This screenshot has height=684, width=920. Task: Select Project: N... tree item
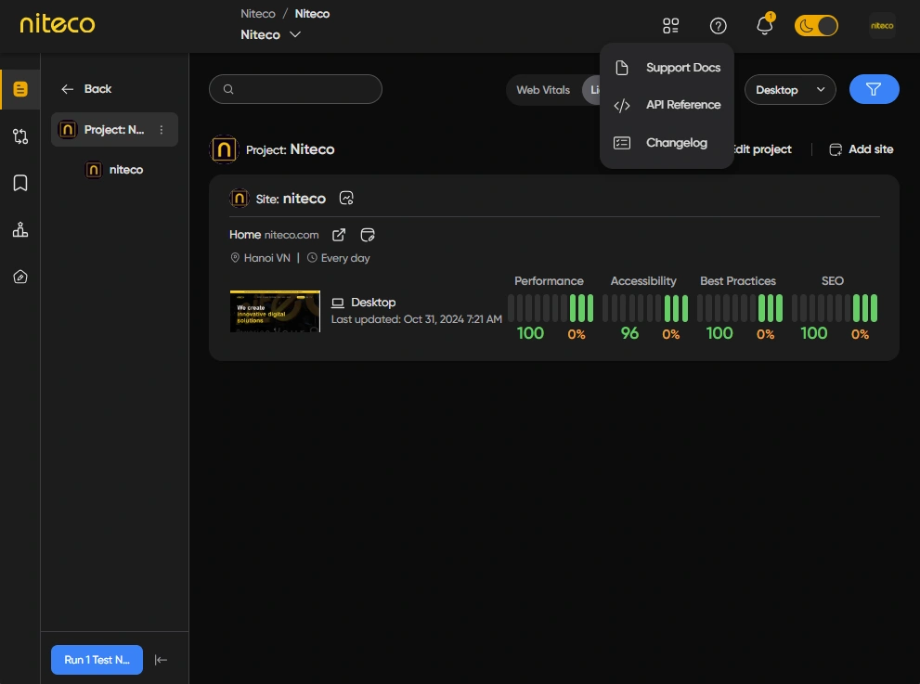114,130
